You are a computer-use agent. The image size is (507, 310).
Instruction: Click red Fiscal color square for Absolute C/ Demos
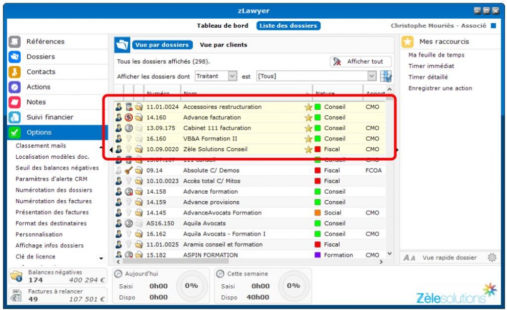point(318,171)
